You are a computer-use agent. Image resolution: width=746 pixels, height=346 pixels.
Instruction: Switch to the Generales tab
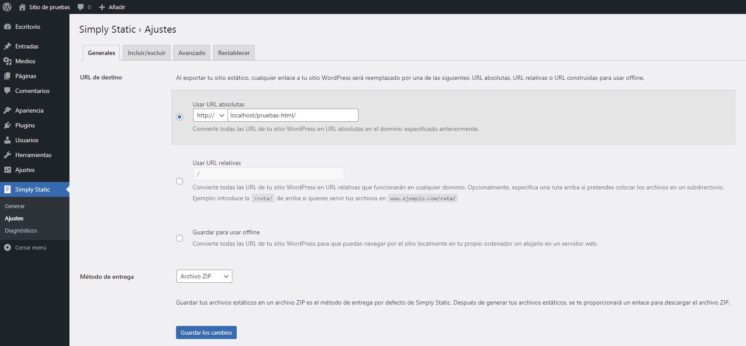101,53
